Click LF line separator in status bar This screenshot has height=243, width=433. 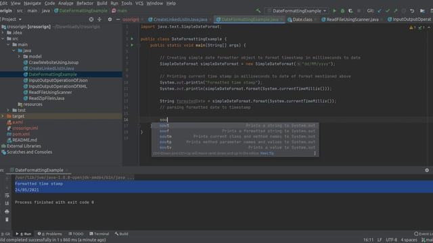380,240
